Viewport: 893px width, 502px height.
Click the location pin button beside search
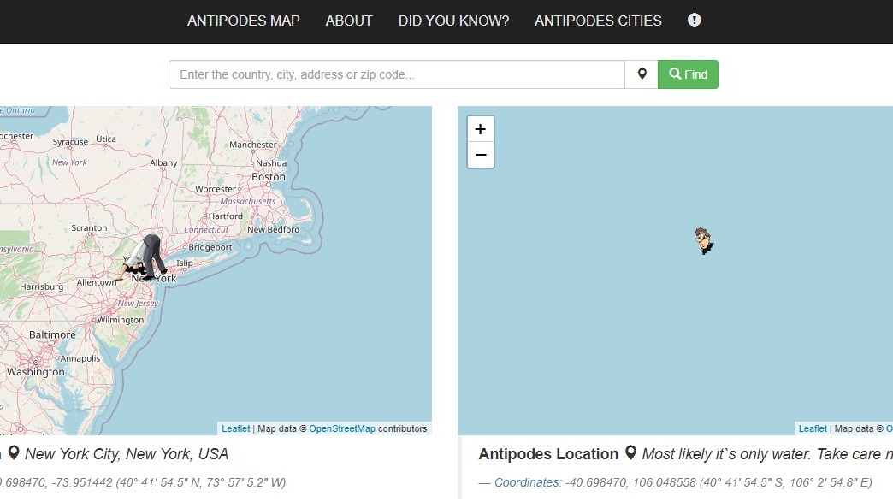pyautogui.click(x=642, y=74)
